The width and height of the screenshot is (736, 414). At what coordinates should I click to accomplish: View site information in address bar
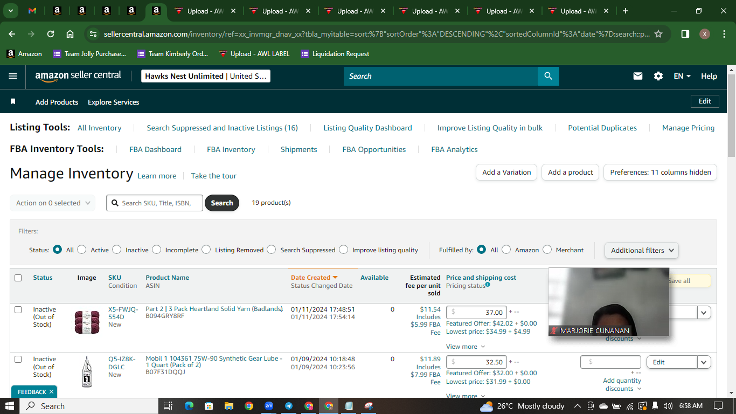(x=93, y=34)
